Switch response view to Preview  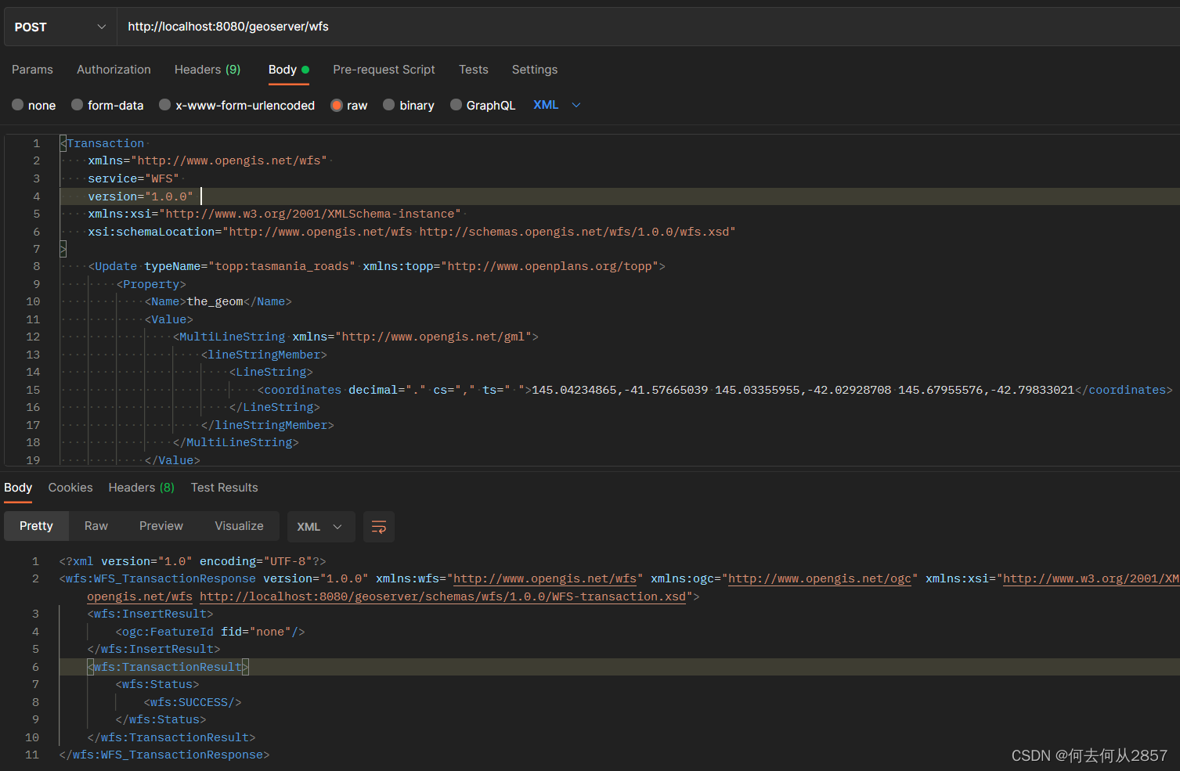pyautogui.click(x=161, y=526)
